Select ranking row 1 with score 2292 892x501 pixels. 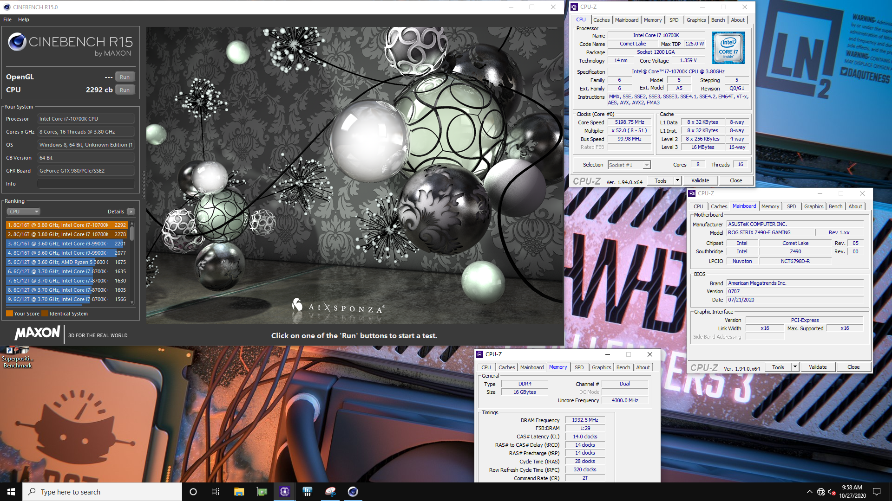67,225
